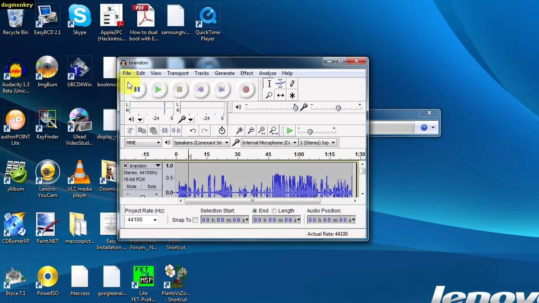The width and height of the screenshot is (539, 303).
Task: Select the Draw pencil tool
Action: tap(292, 84)
